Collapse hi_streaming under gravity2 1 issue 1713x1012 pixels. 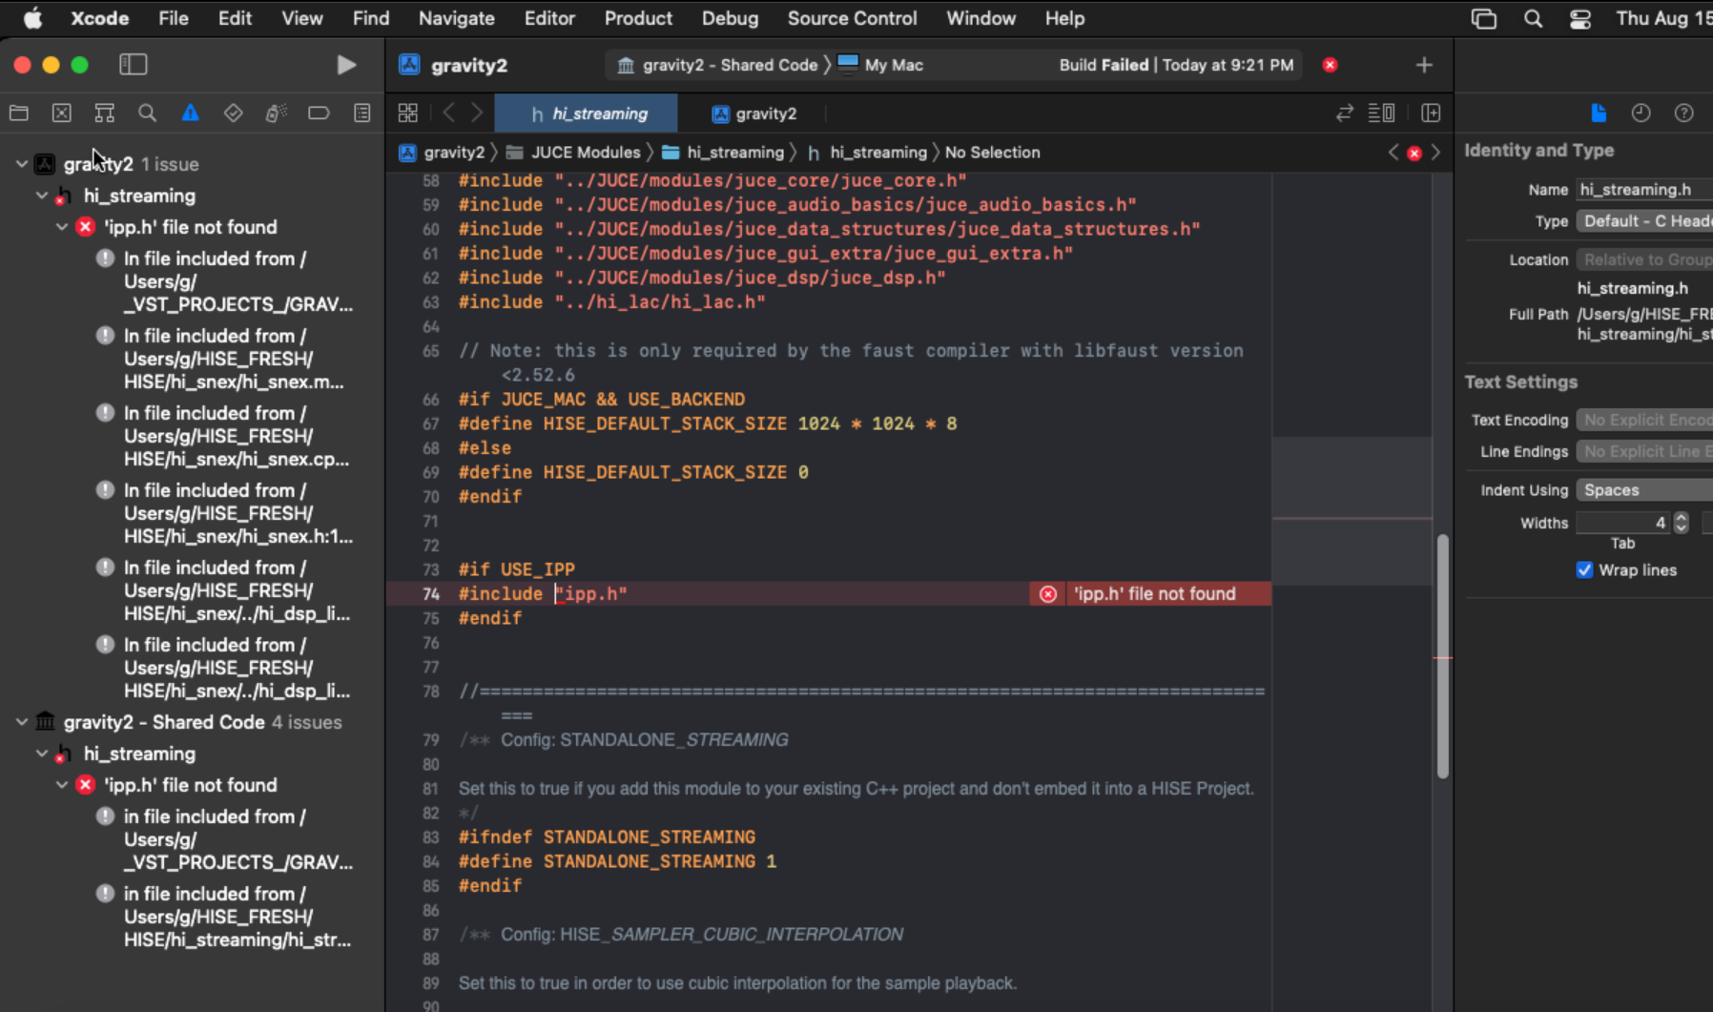(x=41, y=196)
